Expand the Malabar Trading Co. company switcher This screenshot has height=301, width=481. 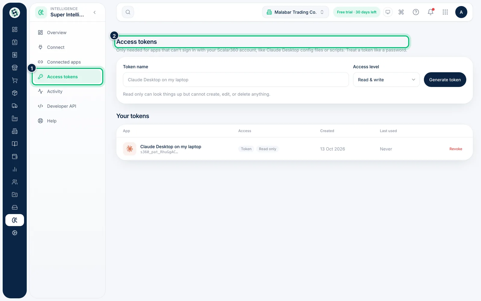[x=296, y=12]
